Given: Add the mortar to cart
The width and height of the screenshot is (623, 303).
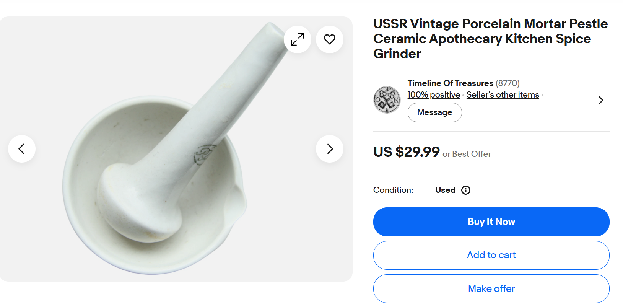Looking at the screenshot, I should click(491, 255).
